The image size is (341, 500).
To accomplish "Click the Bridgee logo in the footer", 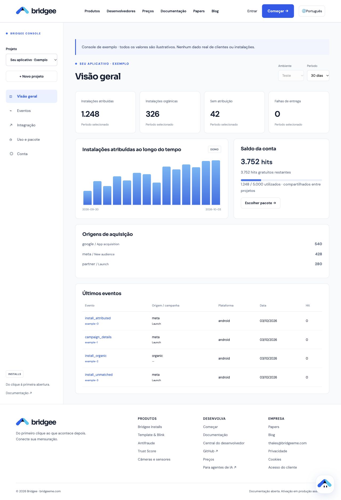I will (x=36, y=422).
